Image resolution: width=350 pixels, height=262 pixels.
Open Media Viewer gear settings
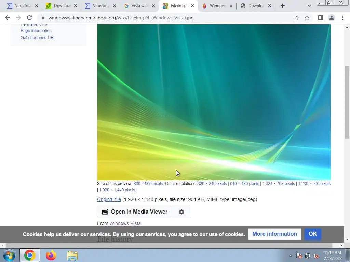click(x=181, y=212)
